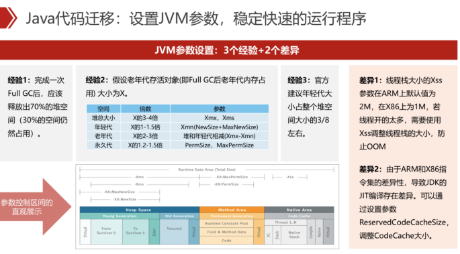
Task: Select the Heap Space header block
Action: click(x=140, y=210)
